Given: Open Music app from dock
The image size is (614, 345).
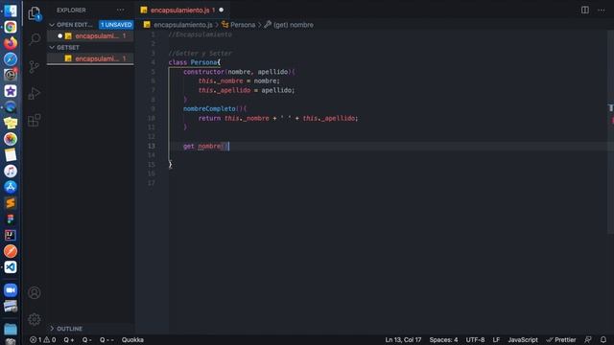Looking at the screenshot, I should (x=11, y=171).
